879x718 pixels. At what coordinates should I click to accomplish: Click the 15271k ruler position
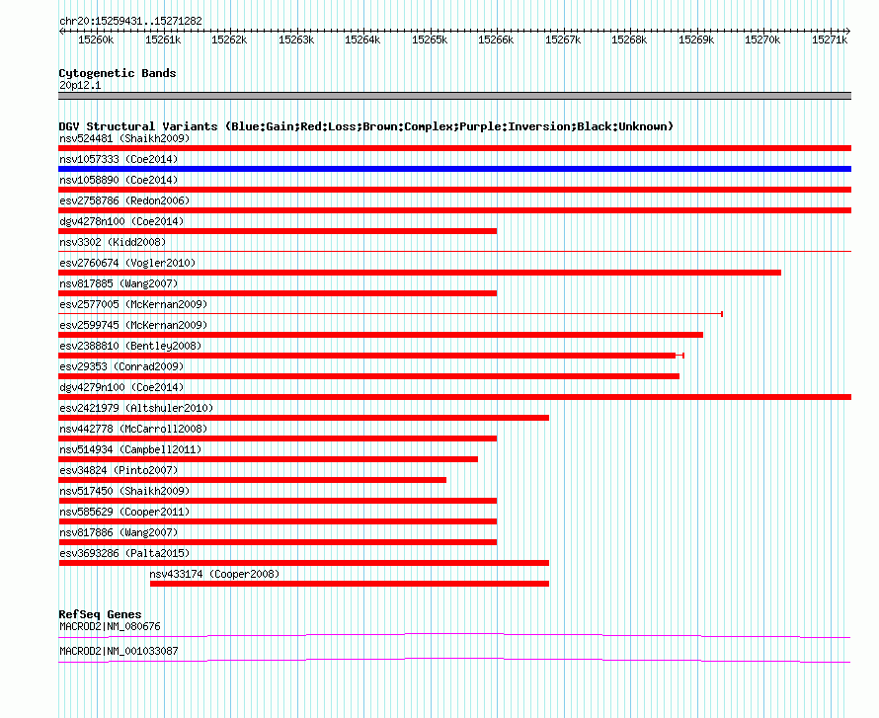point(830,40)
